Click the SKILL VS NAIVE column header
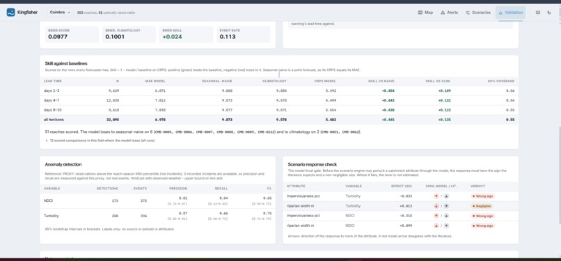Image resolution: width=561 pixels, height=261 pixels. point(381,81)
